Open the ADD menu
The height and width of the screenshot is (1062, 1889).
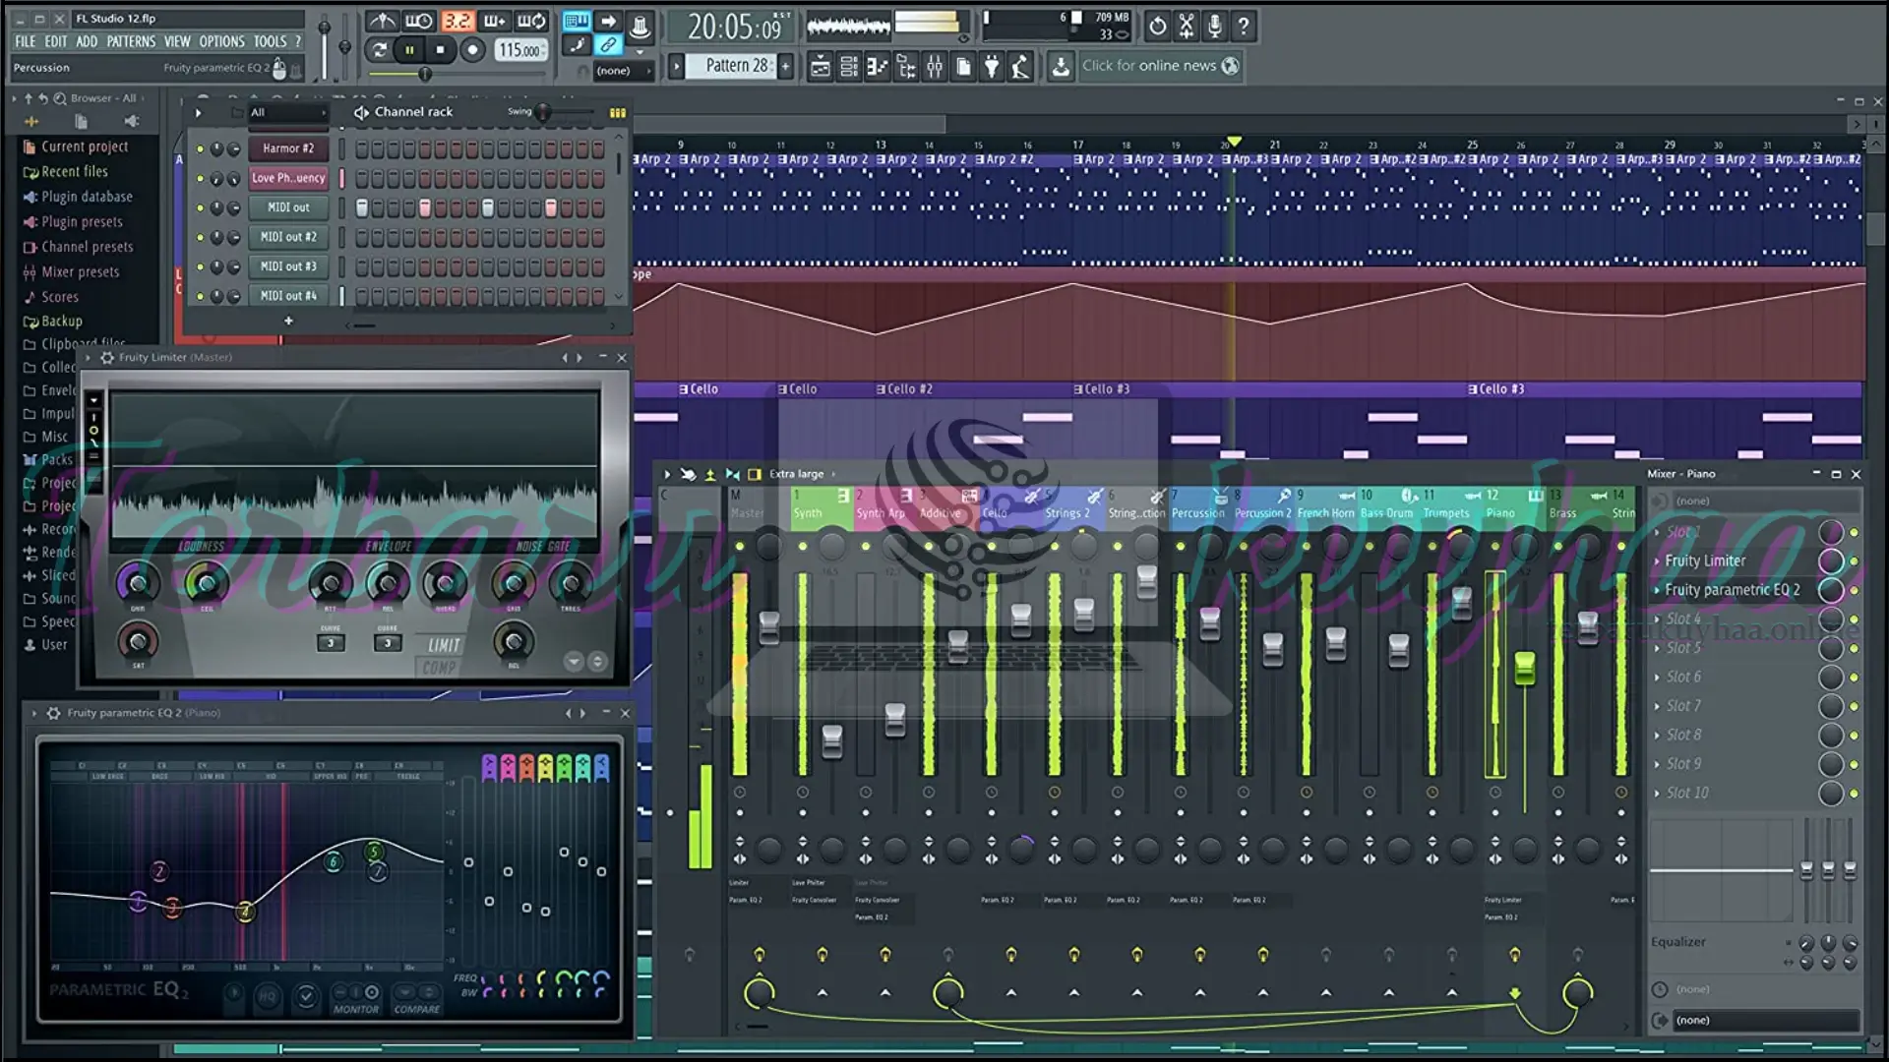pos(87,41)
